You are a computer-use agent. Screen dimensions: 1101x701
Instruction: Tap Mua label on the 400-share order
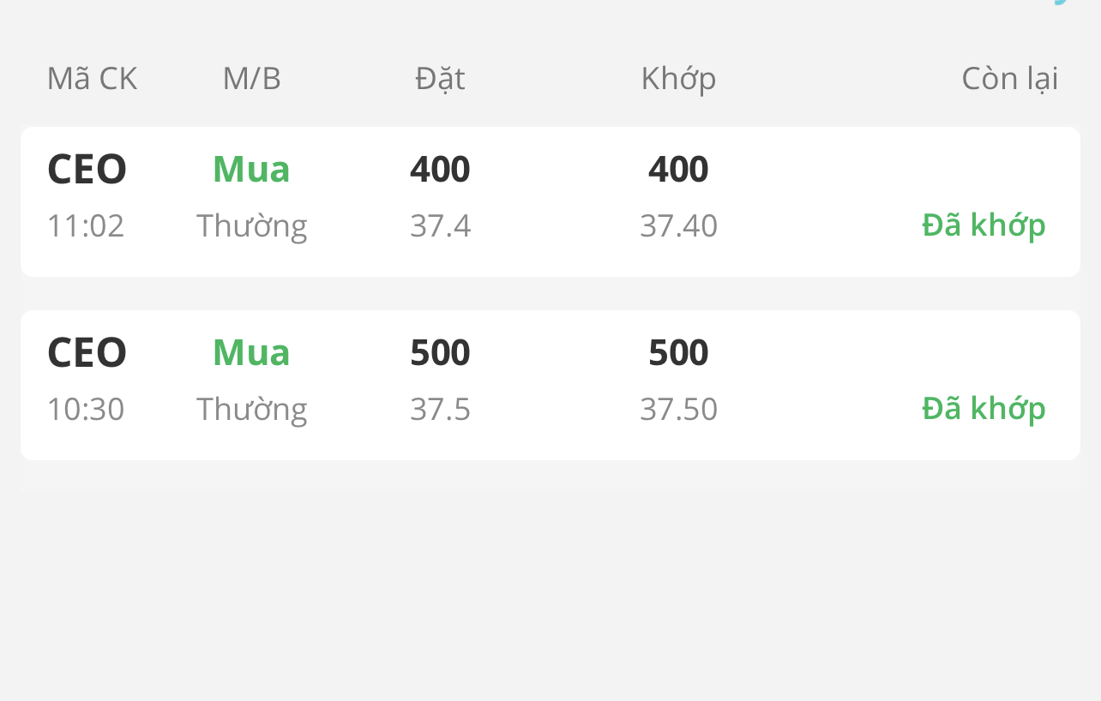pyautogui.click(x=251, y=169)
